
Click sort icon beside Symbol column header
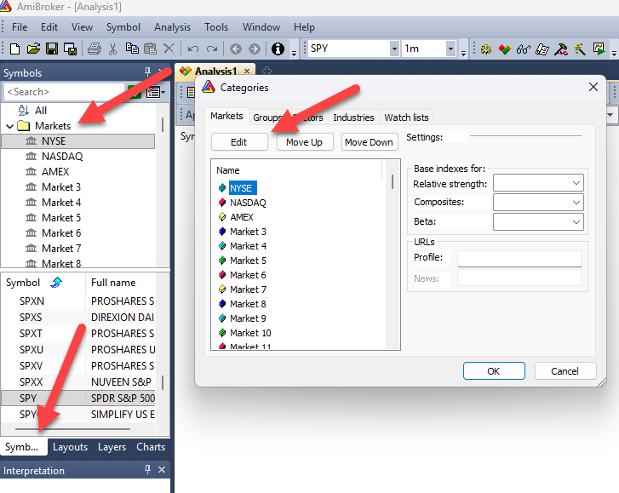coord(56,282)
